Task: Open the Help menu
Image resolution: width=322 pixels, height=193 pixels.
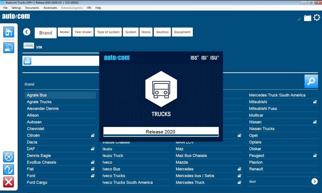Action: (98, 8)
